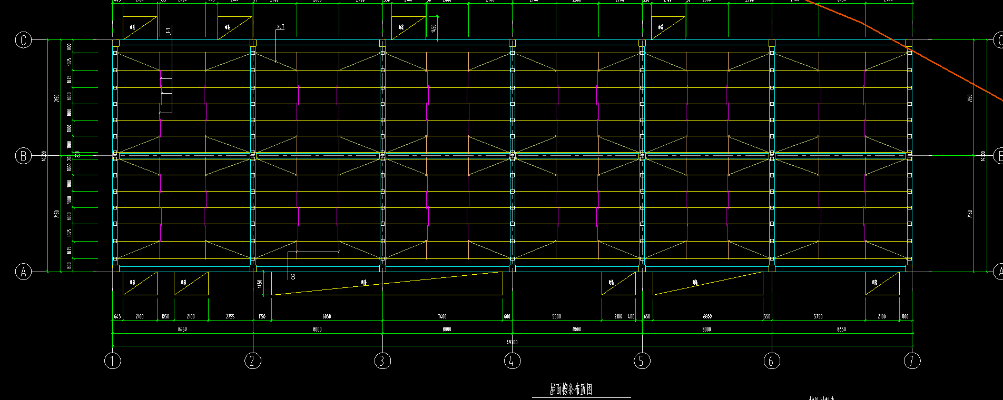The image size is (1003, 400).
Task: Pick grid axis bubble 4
Action: [512, 361]
